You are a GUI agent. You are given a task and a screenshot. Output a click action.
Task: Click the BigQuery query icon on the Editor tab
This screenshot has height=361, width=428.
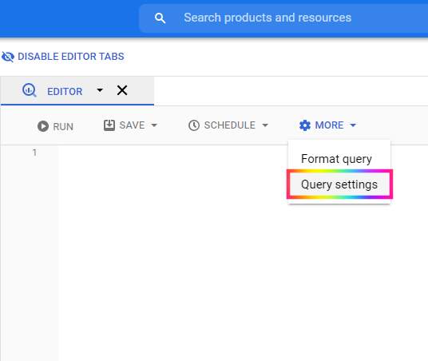[30, 90]
